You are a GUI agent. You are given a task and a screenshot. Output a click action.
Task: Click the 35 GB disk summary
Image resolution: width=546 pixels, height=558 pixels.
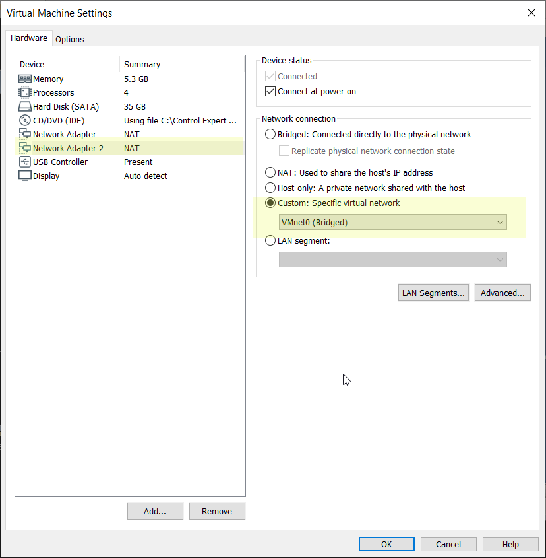coord(135,107)
